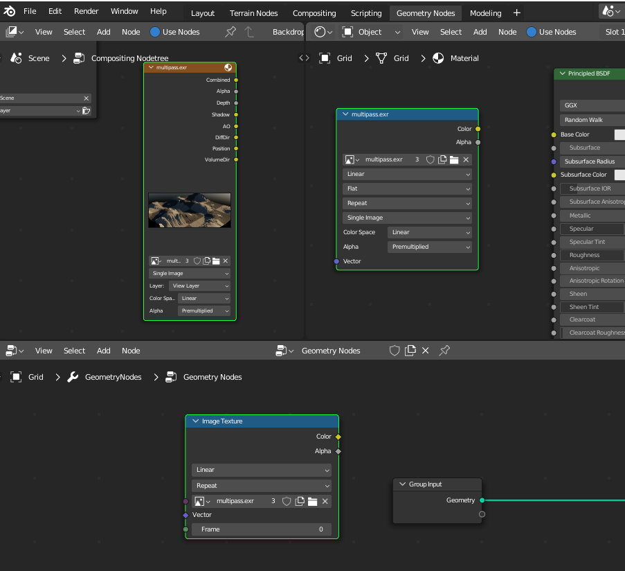This screenshot has width=625, height=571.
Task: Open the compositor editor type selector
Action: point(15,32)
